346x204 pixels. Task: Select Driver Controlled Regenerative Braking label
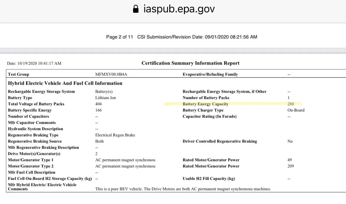pyautogui.click(x=220, y=141)
